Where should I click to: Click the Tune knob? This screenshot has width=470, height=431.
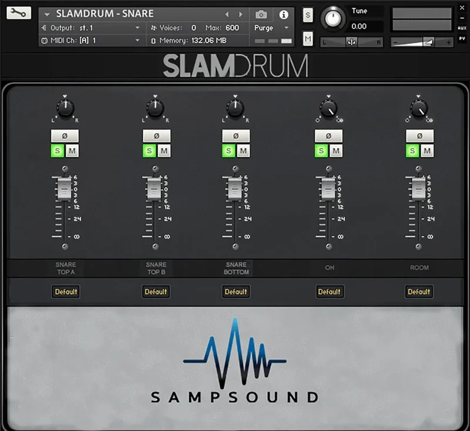point(333,18)
